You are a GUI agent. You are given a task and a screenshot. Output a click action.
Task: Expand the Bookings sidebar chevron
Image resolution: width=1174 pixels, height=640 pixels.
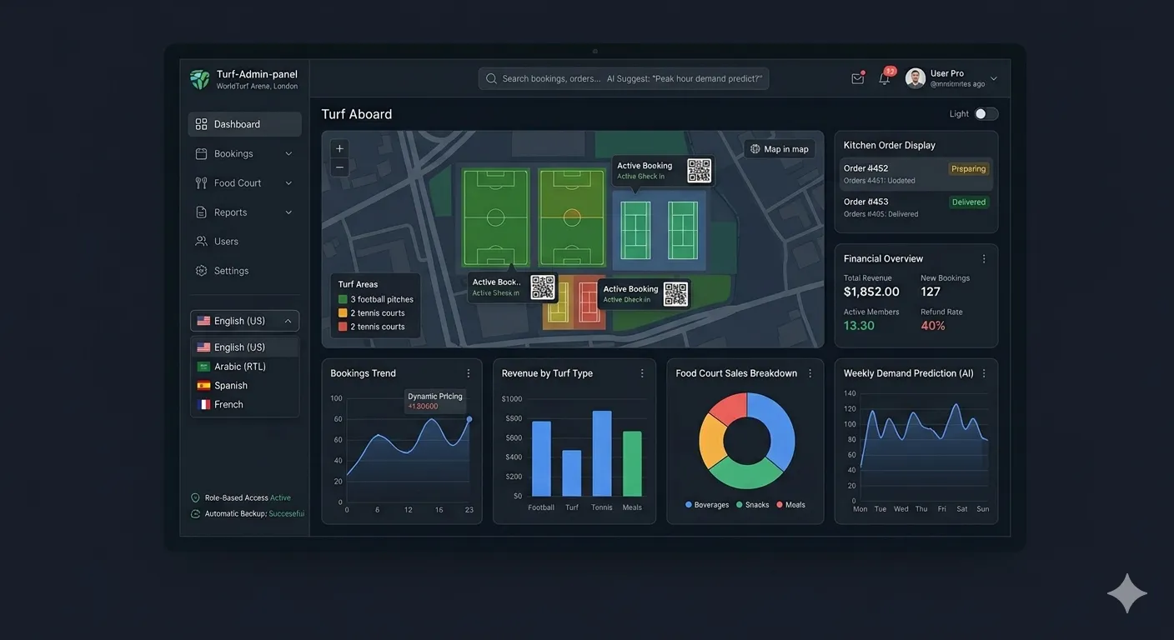(x=288, y=154)
